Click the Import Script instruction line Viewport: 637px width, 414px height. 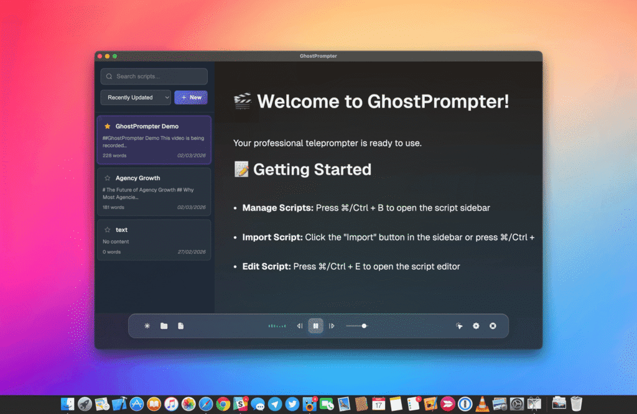click(x=388, y=237)
